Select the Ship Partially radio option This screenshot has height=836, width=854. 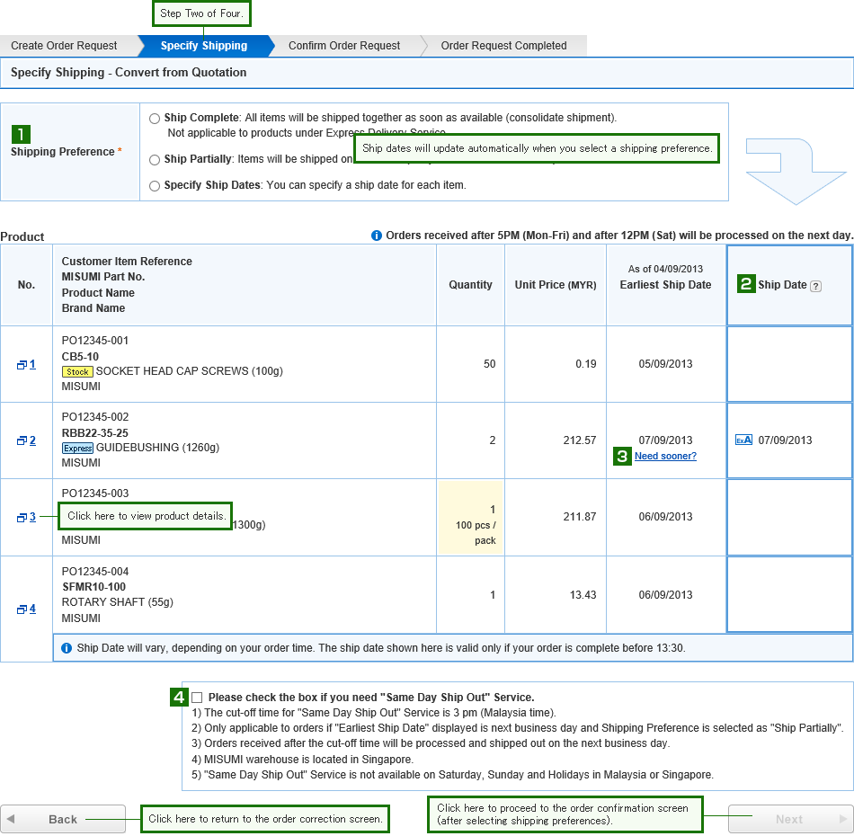(x=156, y=159)
